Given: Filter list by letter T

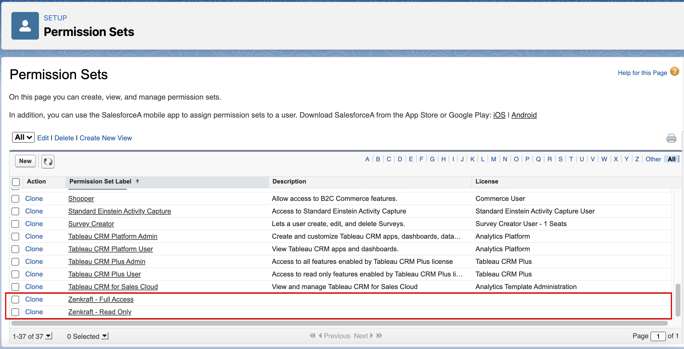Looking at the screenshot, I should [571, 159].
